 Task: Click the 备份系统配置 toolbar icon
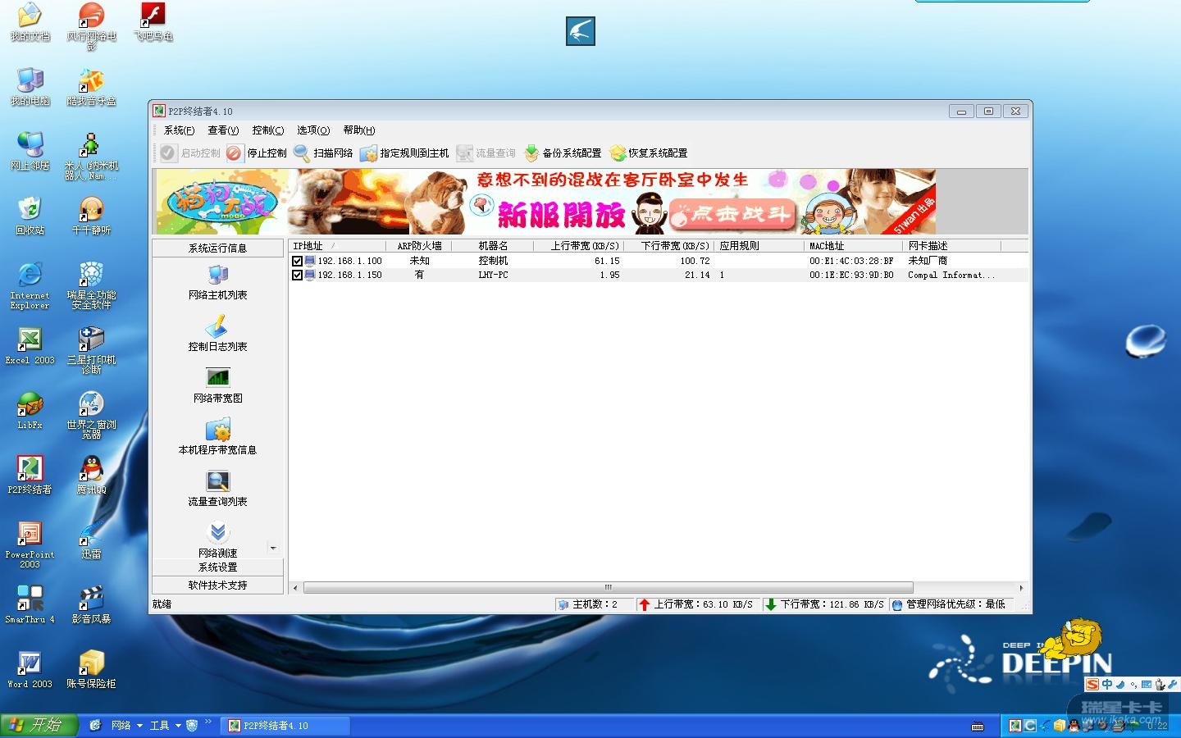(x=531, y=153)
